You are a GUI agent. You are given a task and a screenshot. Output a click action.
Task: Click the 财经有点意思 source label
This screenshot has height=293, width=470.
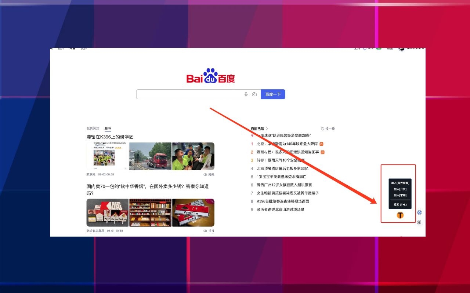tap(95, 231)
